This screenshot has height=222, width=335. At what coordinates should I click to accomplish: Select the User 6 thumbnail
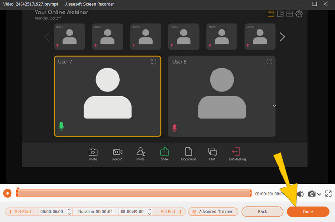(260, 37)
